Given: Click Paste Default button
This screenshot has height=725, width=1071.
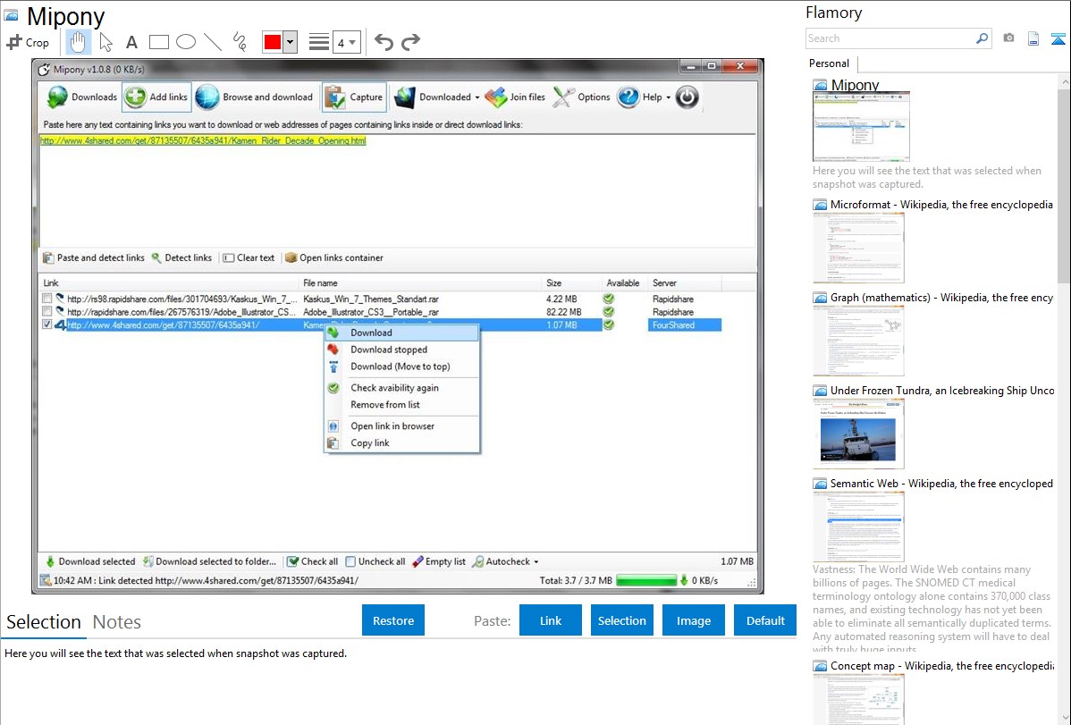Looking at the screenshot, I should pos(765,620).
